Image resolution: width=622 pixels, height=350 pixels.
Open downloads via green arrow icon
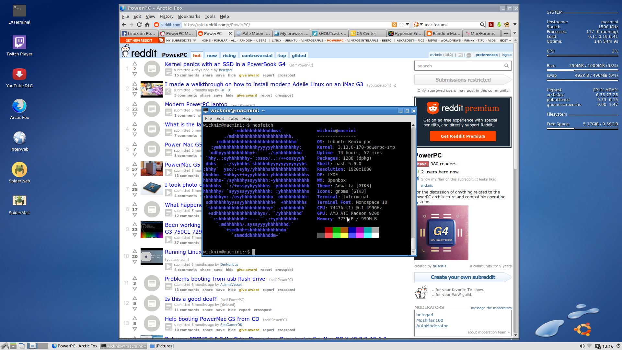pos(499,25)
